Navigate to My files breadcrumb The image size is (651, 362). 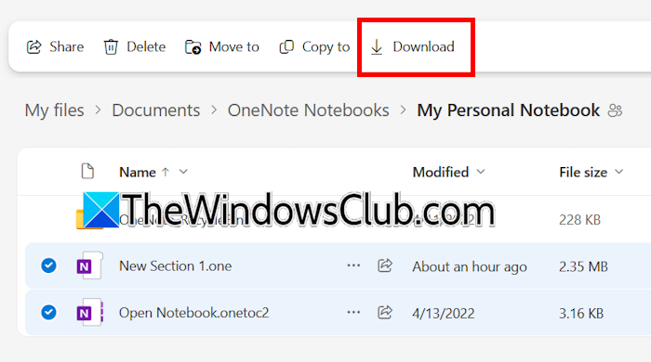54,110
